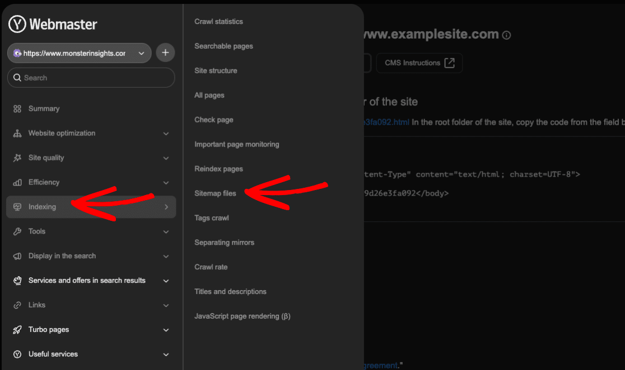
Task: Collapse the Useful services section
Action: click(166, 354)
